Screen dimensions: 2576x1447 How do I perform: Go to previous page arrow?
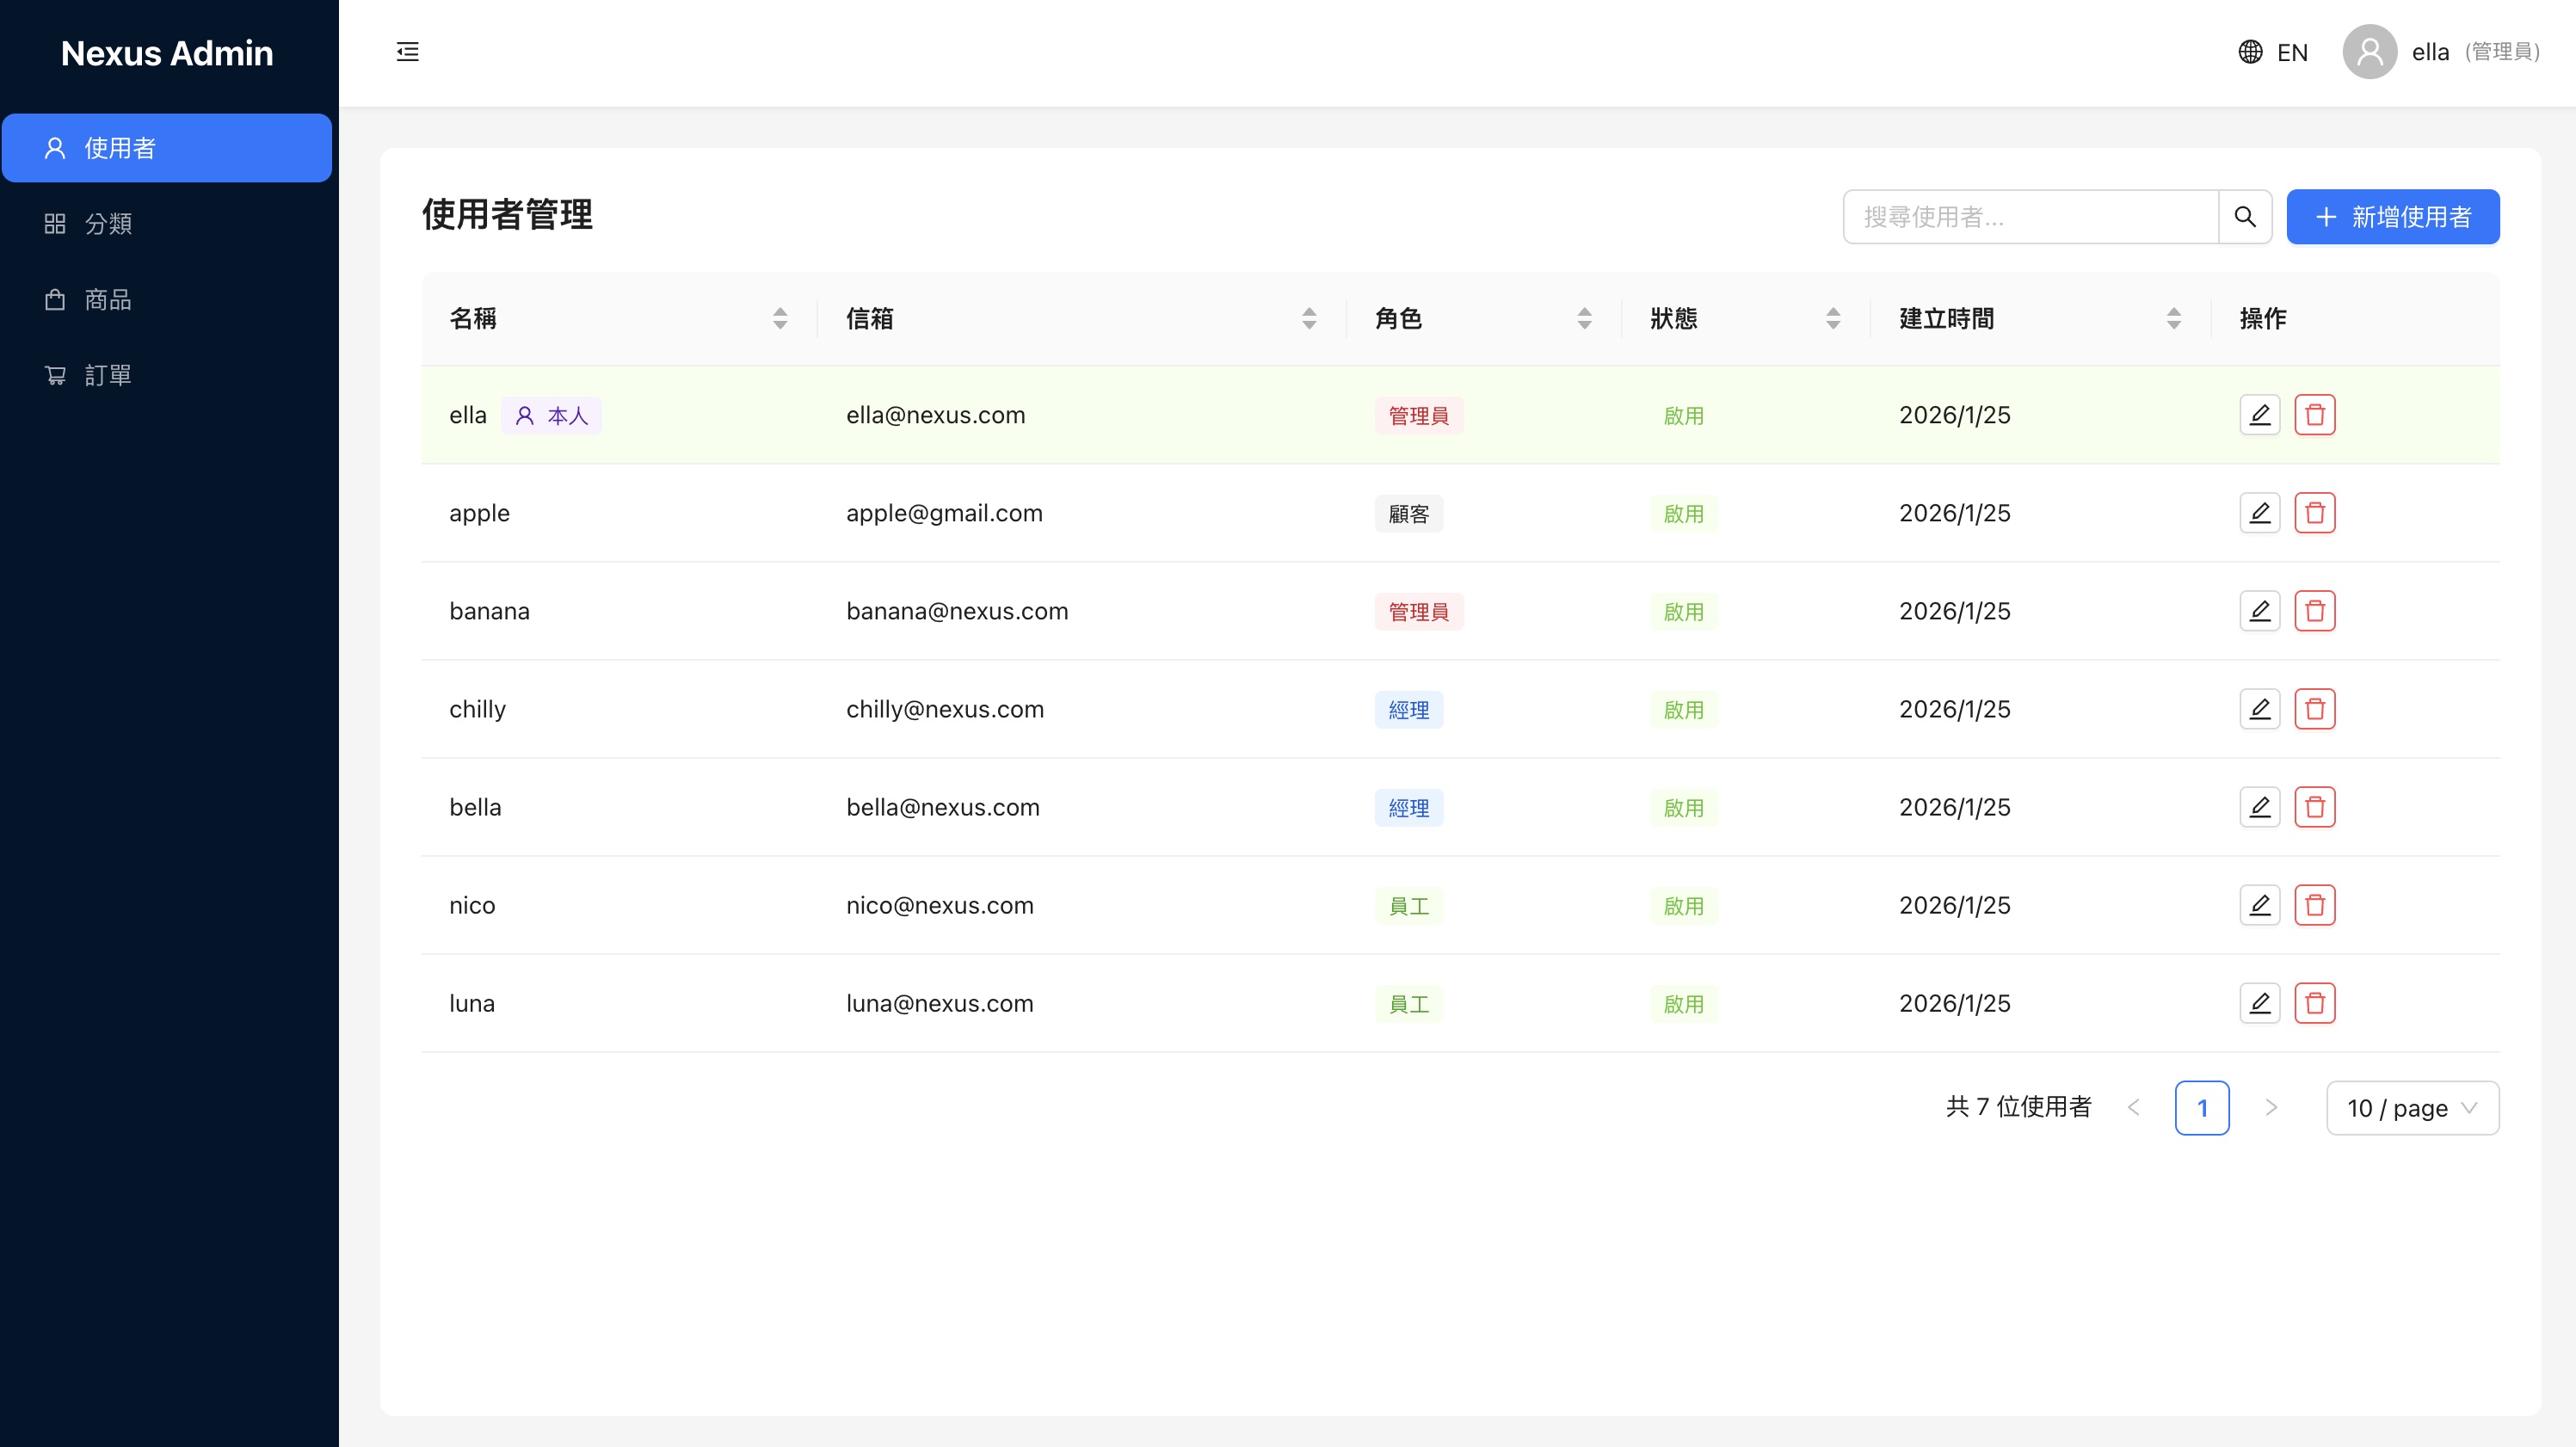2133,1108
